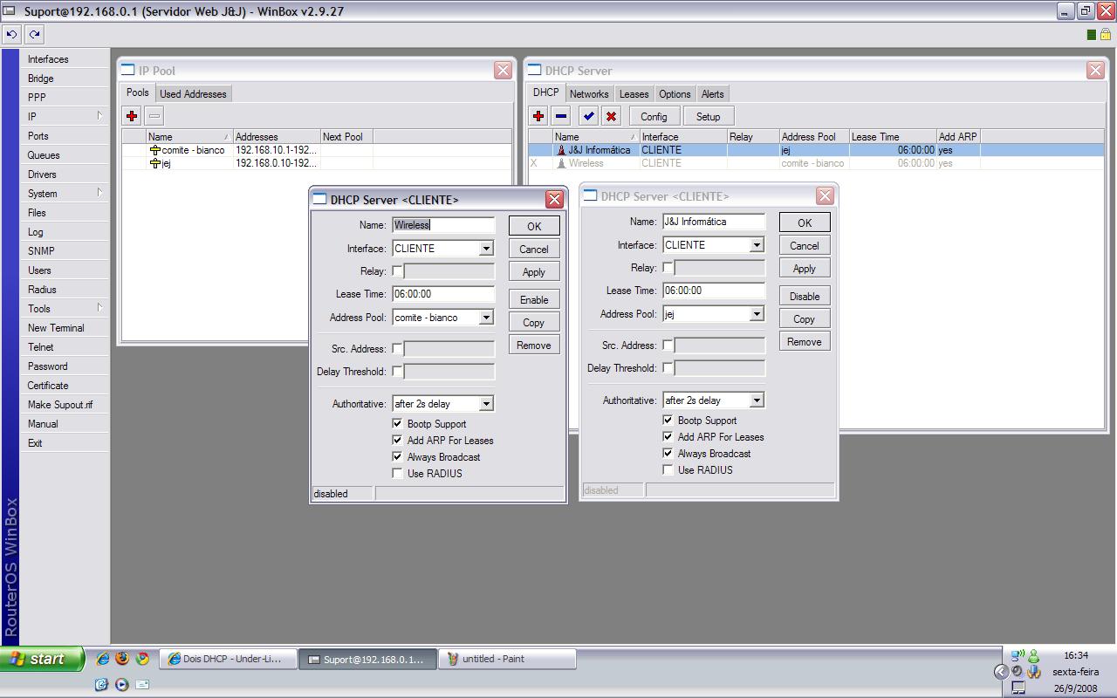Uncheck Bootp Support in J&J Informática dialog
Viewport: 1117px width, 698px height.
(668, 421)
